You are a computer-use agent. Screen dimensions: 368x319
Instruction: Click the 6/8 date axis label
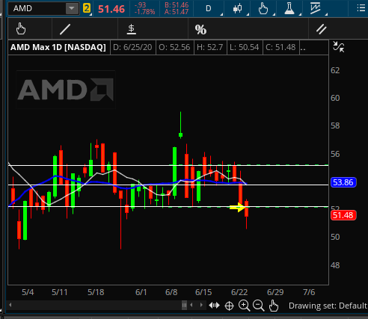[171, 292]
